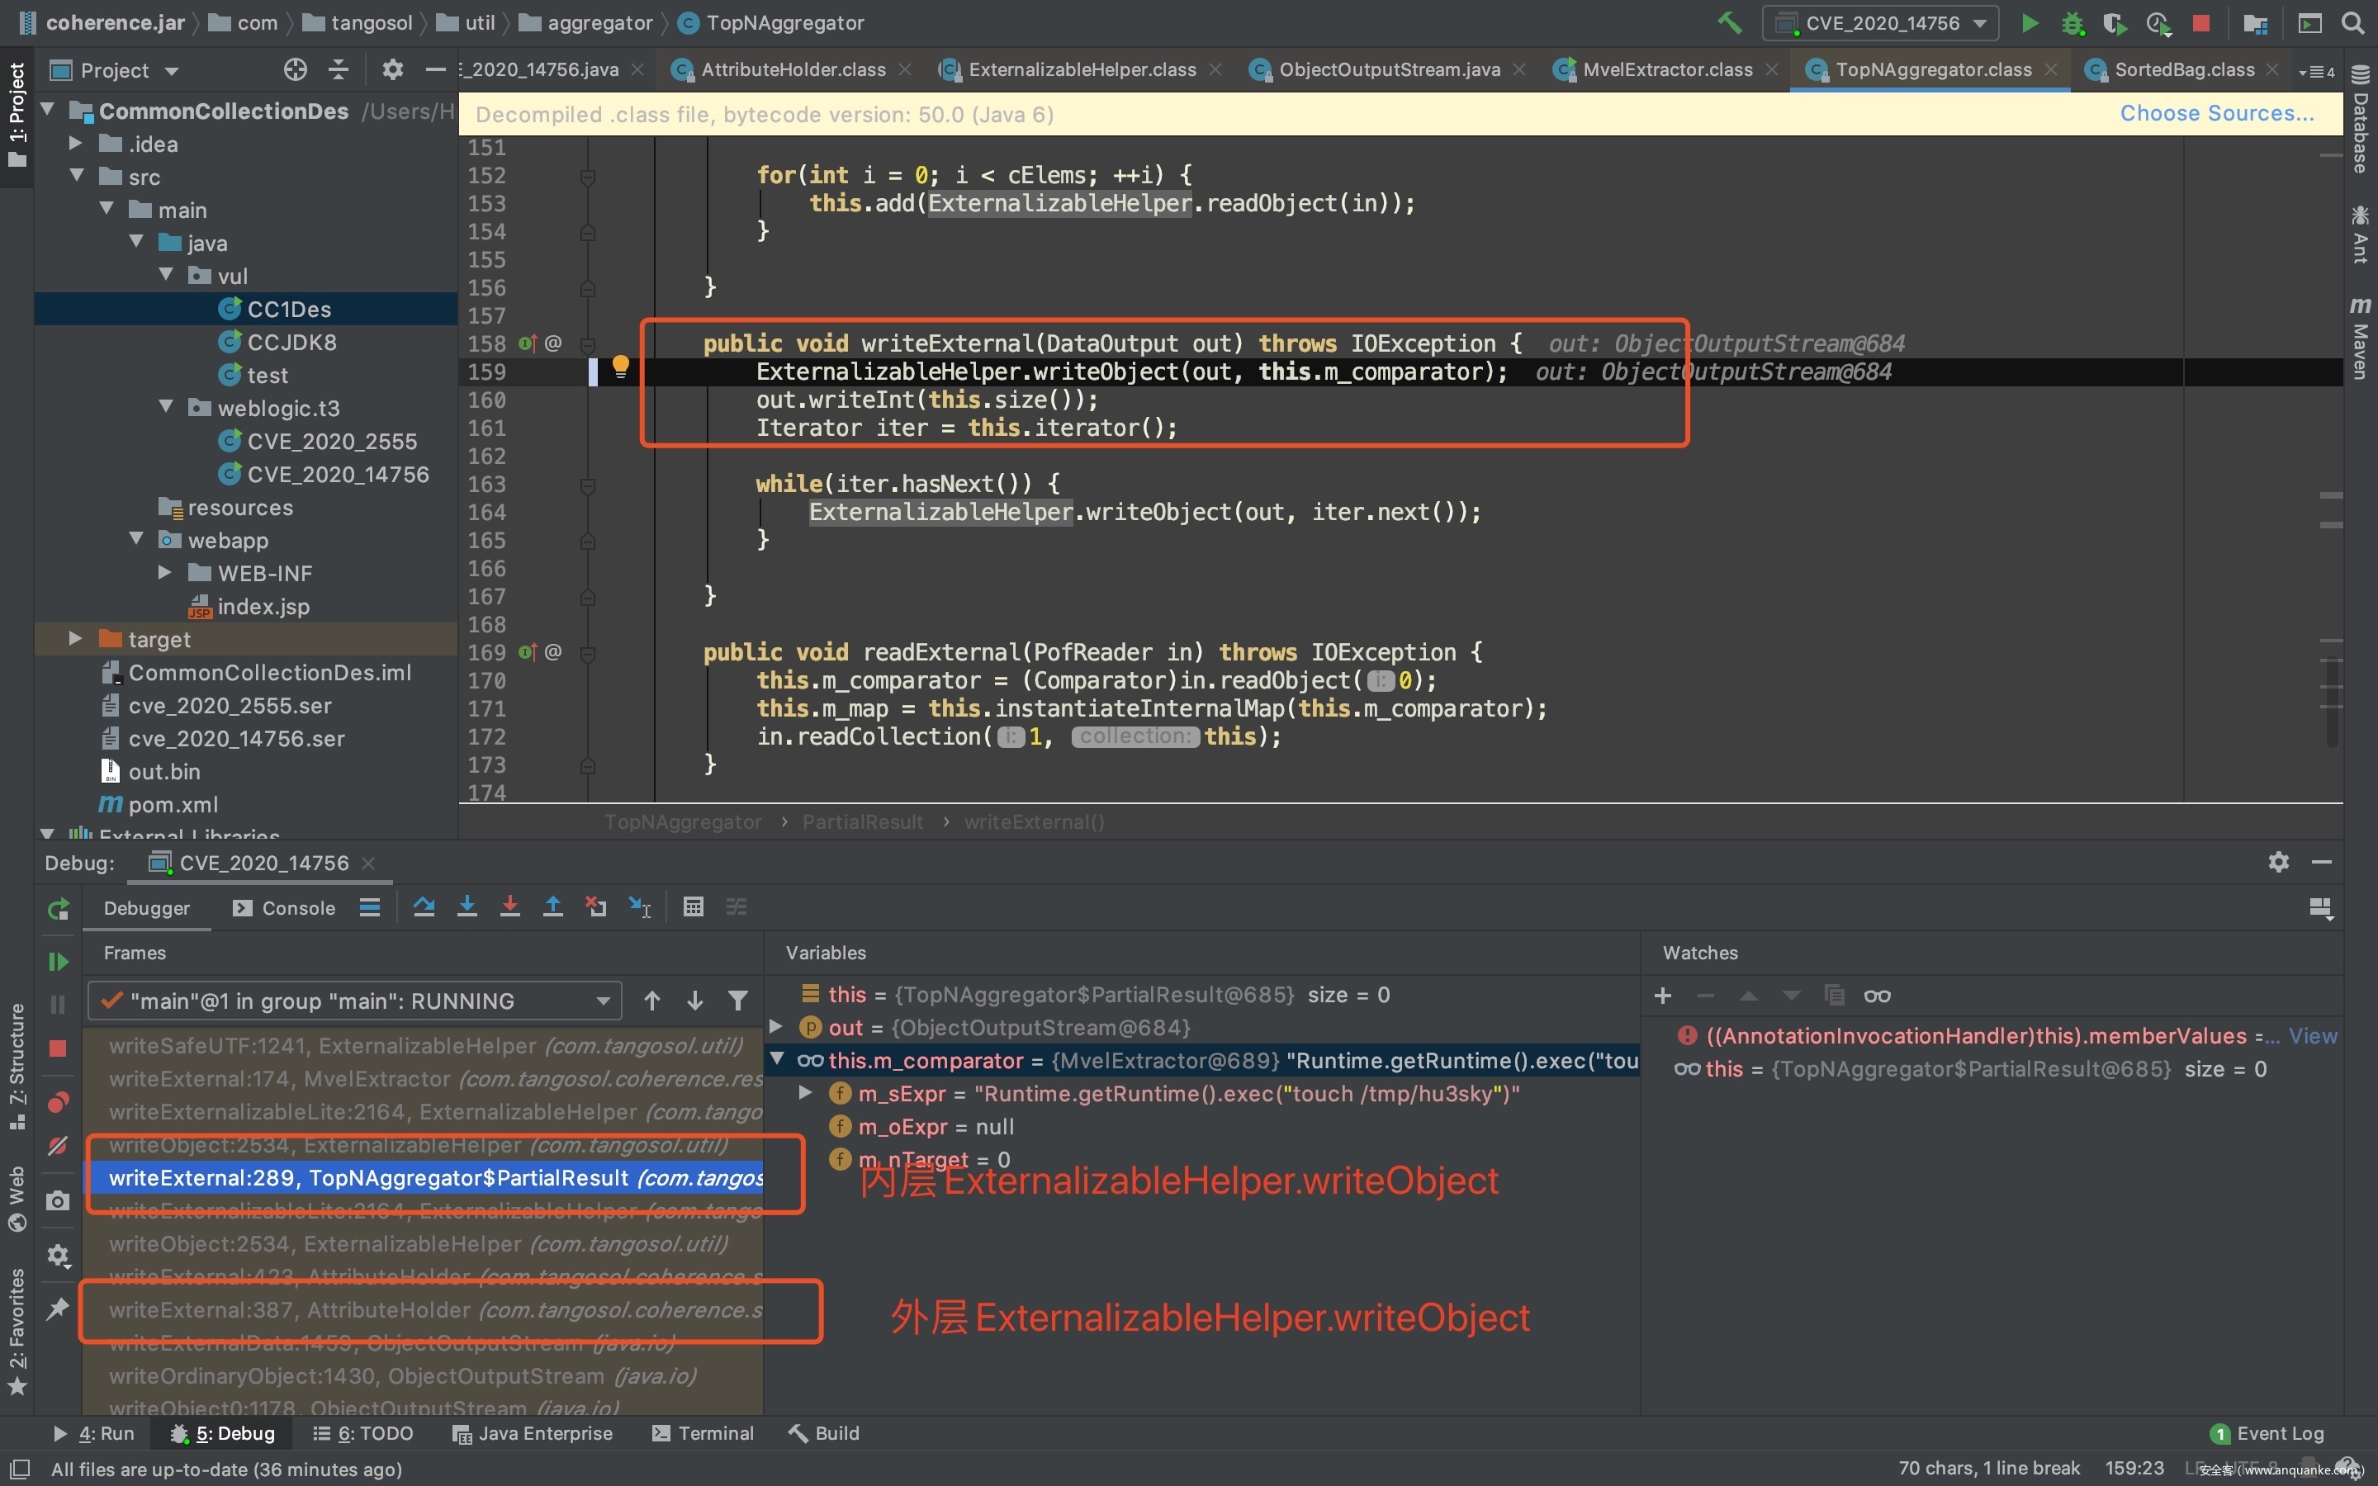Image resolution: width=2378 pixels, height=1486 pixels.
Task: Click the camera thread dump icon
Action: tap(58, 1201)
